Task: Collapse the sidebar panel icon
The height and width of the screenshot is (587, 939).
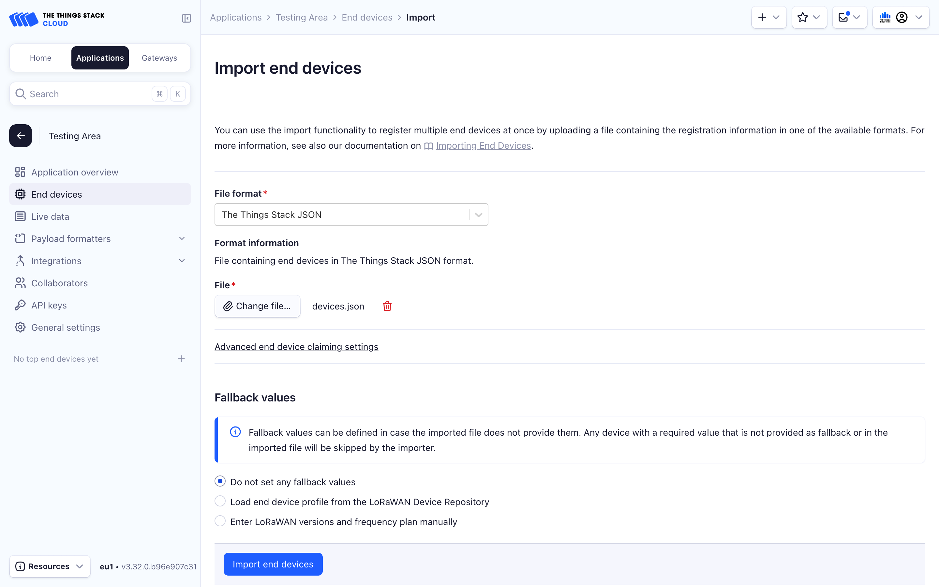Action: (186, 18)
